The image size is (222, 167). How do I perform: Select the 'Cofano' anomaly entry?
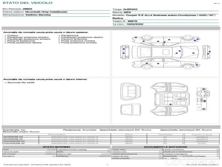(13, 36)
